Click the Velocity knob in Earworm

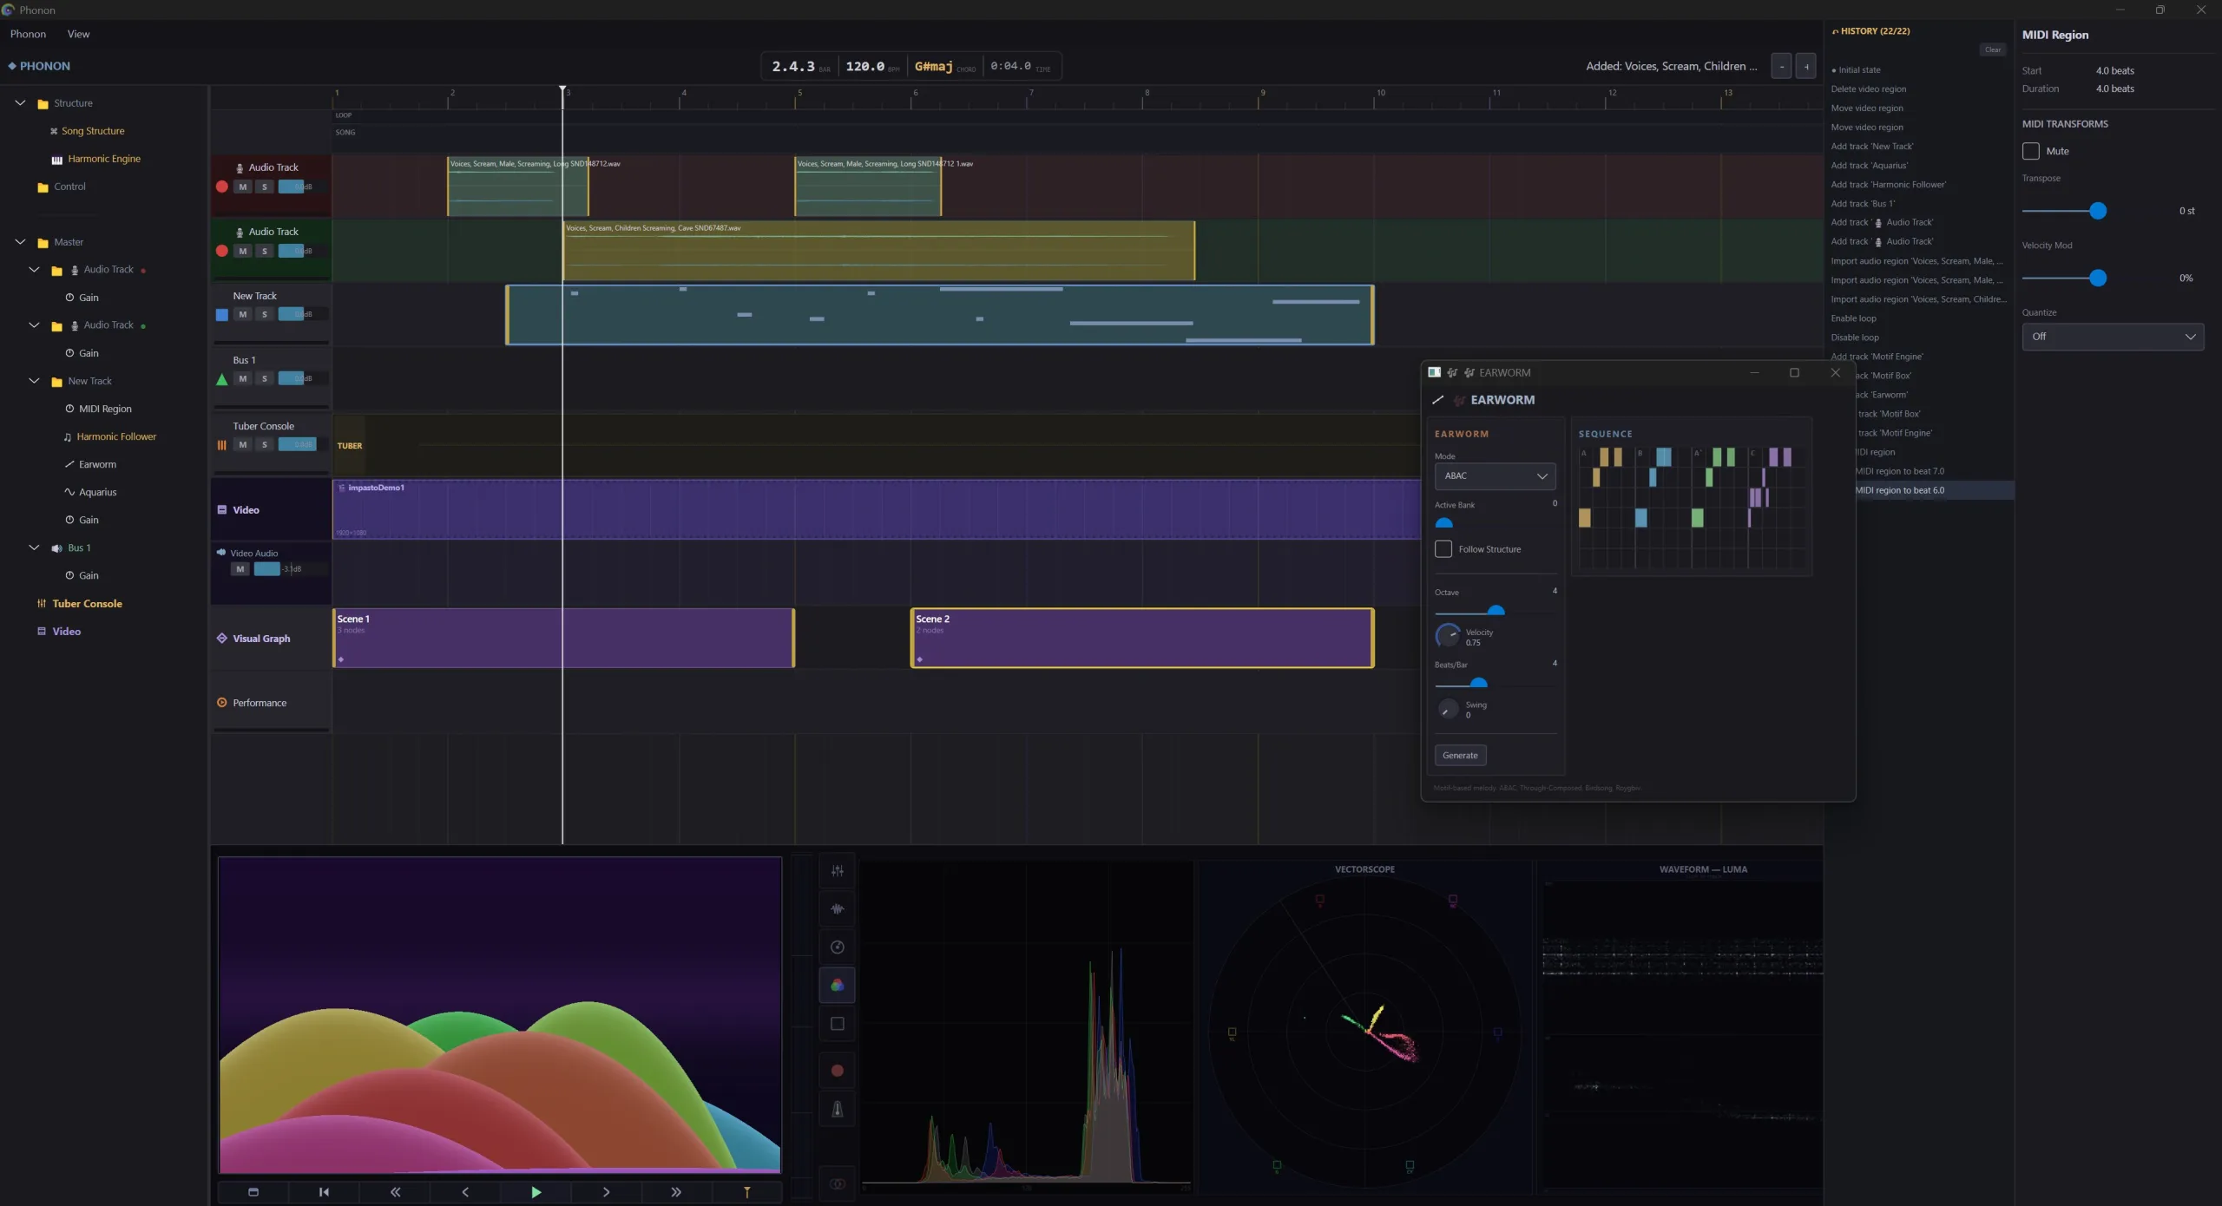(1448, 636)
